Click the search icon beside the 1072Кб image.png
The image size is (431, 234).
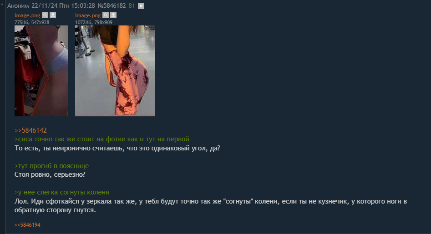tap(106, 15)
